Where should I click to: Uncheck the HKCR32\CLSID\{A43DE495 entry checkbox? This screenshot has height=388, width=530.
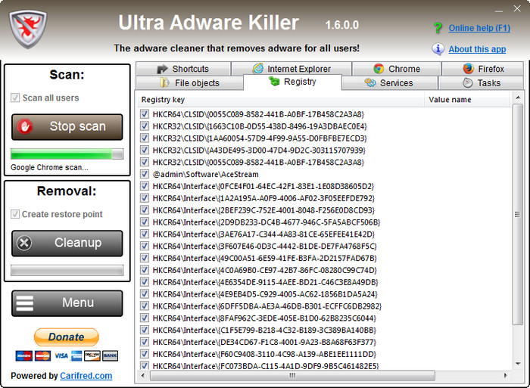(145, 150)
